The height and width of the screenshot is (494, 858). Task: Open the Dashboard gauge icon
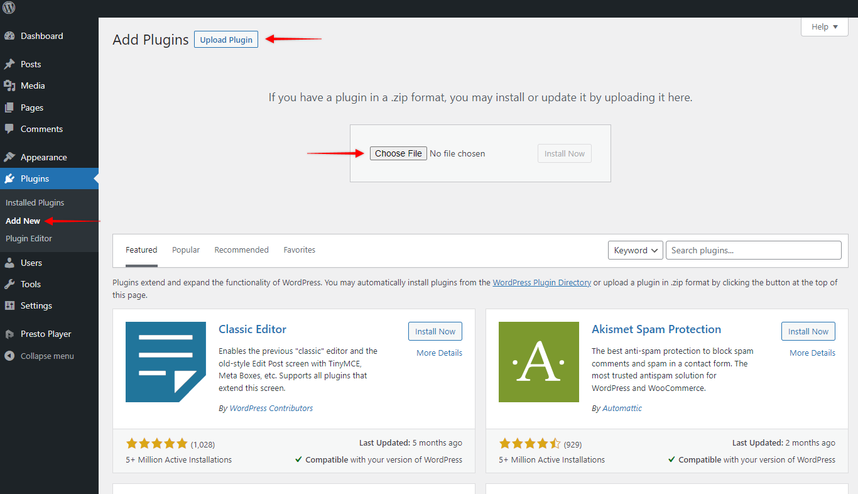[x=9, y=36]
